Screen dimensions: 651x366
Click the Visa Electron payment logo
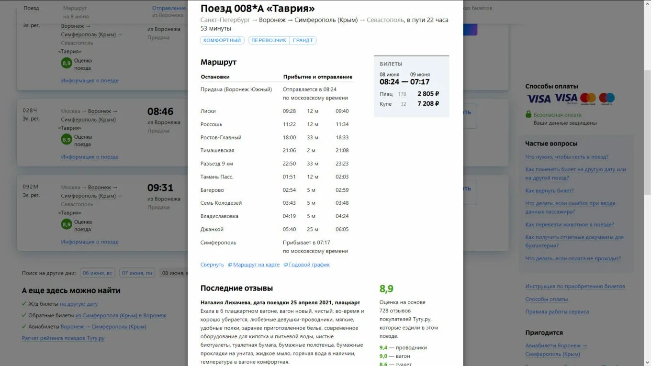coord(566,99)
